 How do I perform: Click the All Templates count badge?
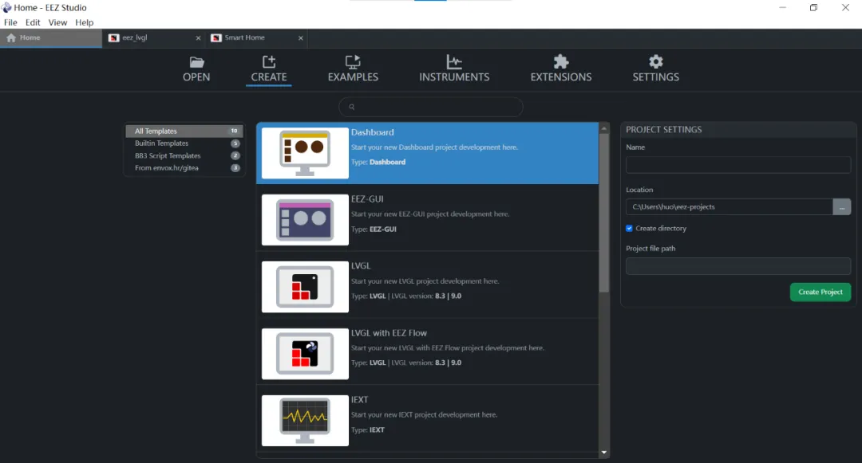point(234,131)
